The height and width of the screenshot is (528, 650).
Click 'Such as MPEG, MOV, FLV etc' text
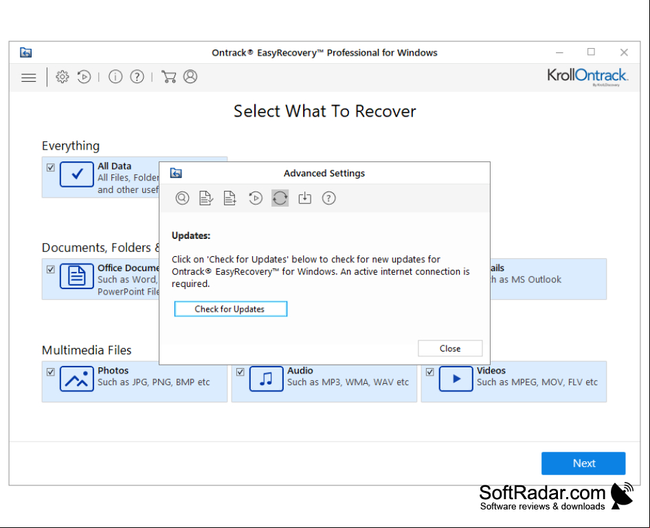click(537, 382)
